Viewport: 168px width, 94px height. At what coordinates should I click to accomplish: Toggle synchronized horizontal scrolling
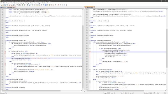coord(39,5)
